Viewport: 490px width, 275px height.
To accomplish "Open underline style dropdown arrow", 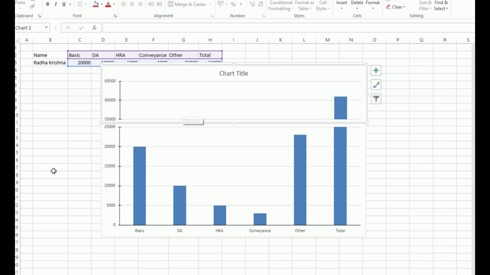I will (70, 4).
